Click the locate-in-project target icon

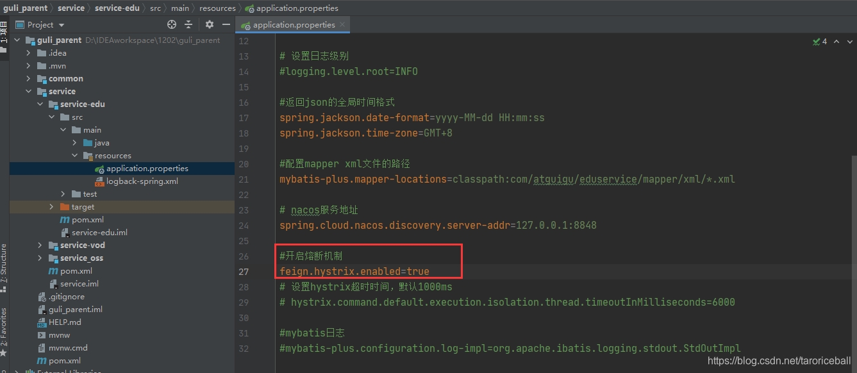point(172,24)
